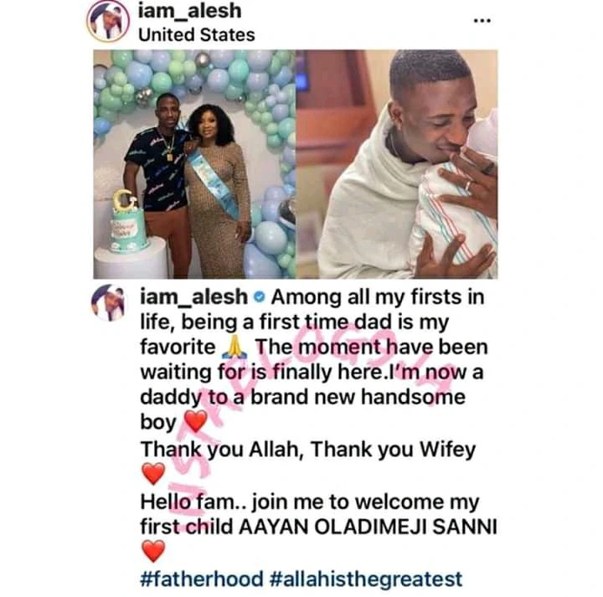Tap the caption's first line 'Among all my firsts'
This screenshot has width=603, height=597.
(378, 297)
